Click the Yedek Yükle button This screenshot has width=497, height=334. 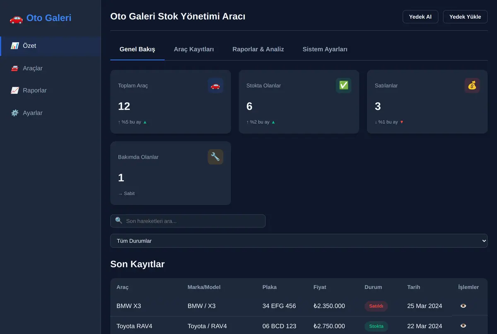[x=465, y=17]
